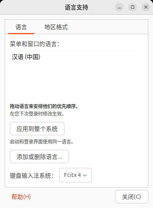The height and width of the screenshot is (208, 153).
Task: Click the 应用到整个系统 button
Action: point(37,129)
